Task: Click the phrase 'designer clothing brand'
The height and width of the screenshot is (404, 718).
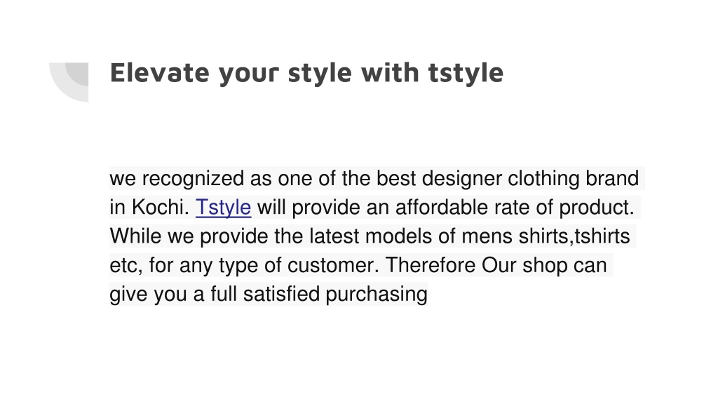Action: coord(530,179)
